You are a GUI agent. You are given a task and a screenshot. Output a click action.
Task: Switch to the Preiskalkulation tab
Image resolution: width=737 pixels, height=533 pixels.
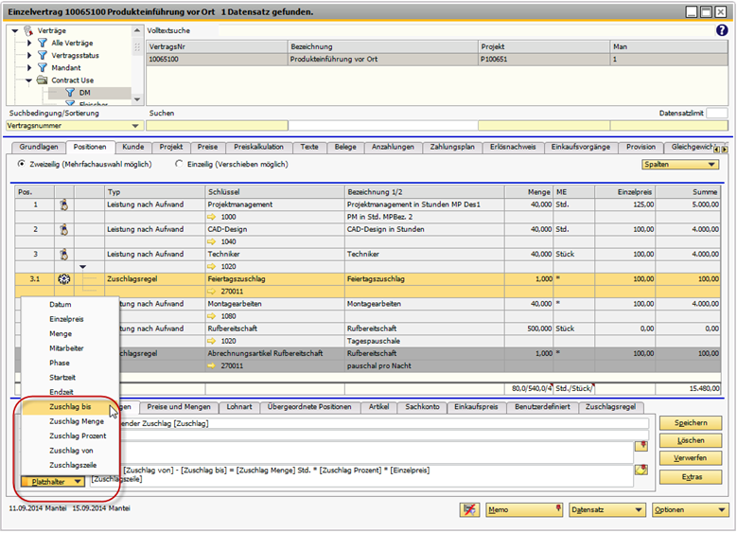[258, 147]
